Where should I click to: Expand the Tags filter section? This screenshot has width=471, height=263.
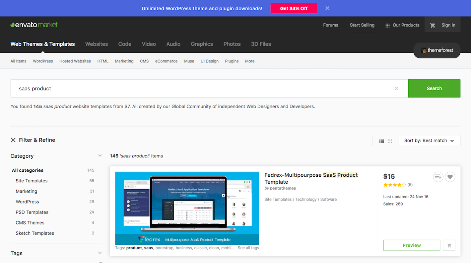100,253
